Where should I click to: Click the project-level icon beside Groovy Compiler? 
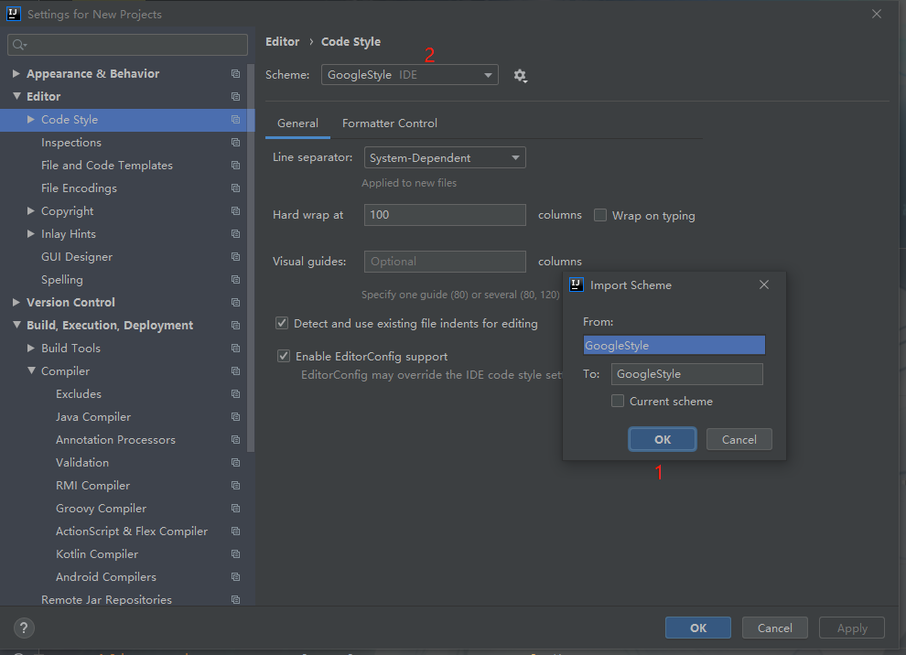236,509
